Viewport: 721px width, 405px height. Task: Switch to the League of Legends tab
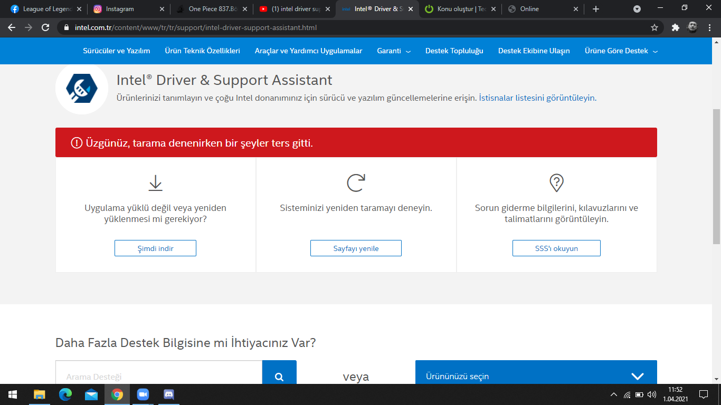(x=45, y=9)
